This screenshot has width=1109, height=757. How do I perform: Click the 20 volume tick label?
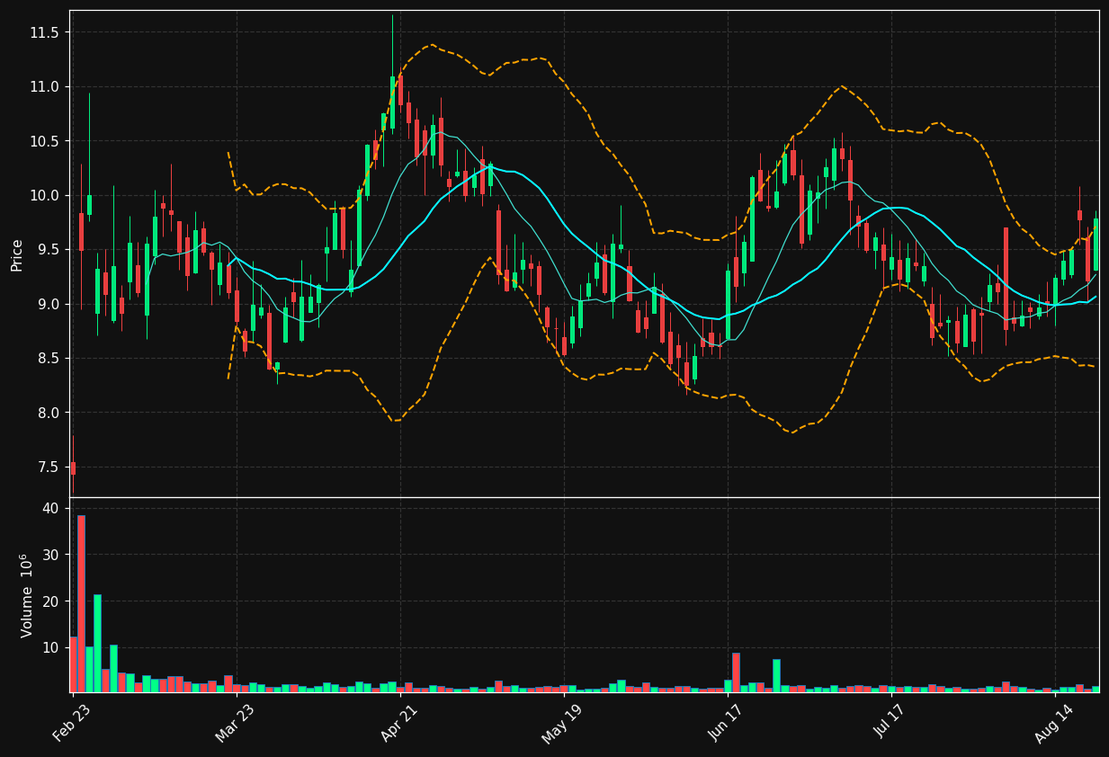coord(50,601)
